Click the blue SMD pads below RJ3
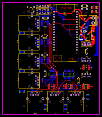102x117 pixels. click(x=22, y=91)
